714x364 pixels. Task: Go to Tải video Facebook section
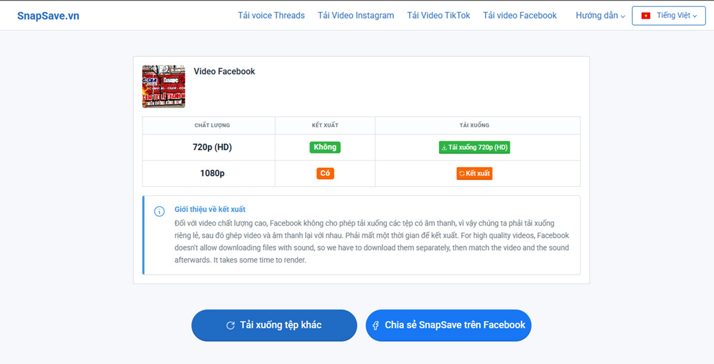coord(519,15)
